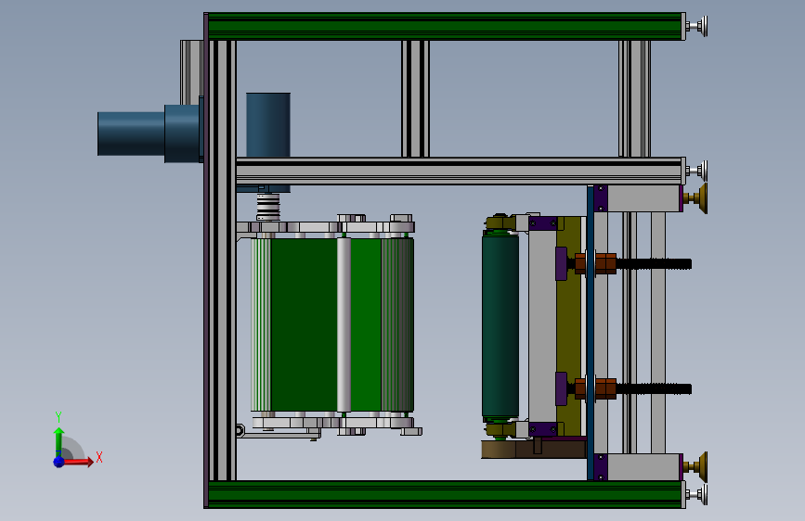
Task: Select the upper black threaded rod
Action: (654, 264)
